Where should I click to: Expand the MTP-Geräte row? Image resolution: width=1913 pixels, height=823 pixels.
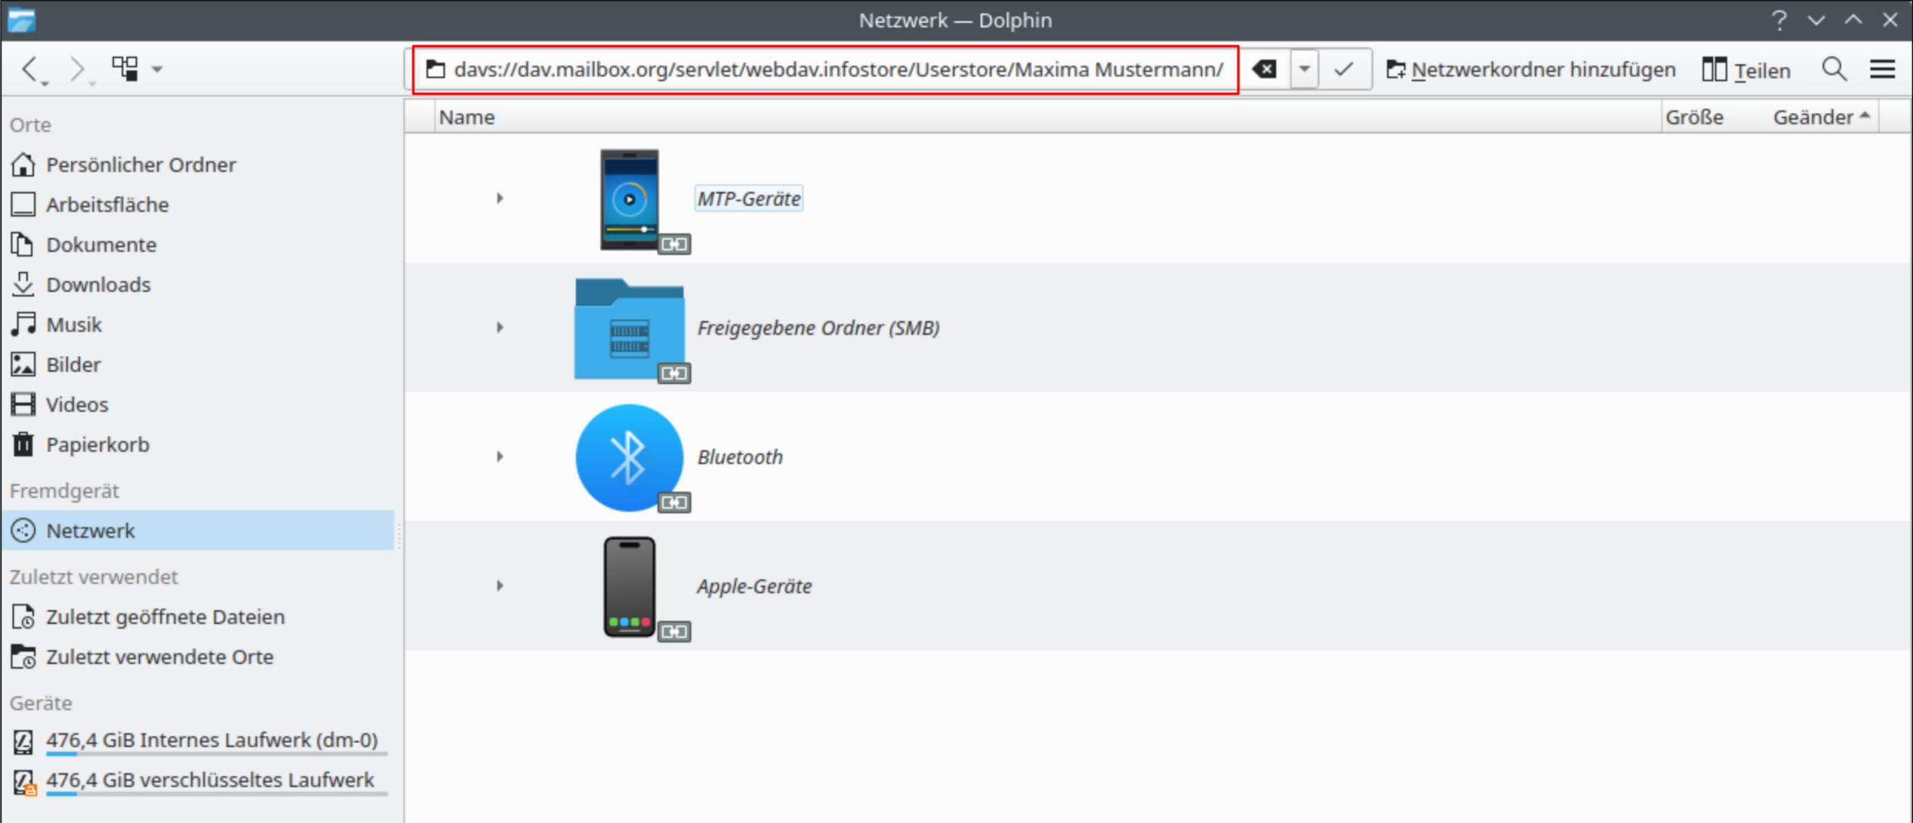[499, 198]
